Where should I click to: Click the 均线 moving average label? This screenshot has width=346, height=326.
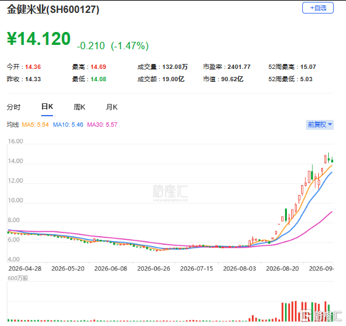(13, 125)
